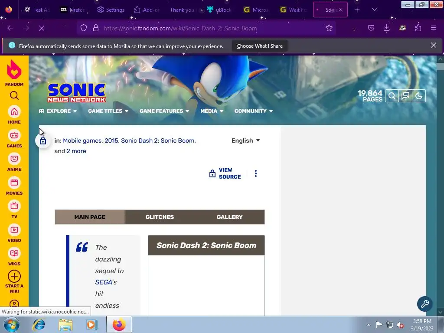The width and height of the screenshot is (444, 333).
Task: Expand the Community menu
Action: click(x=253, y=111)
